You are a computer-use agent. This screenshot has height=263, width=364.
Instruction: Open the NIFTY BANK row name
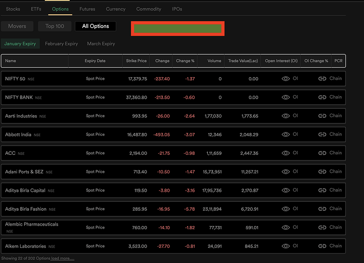[x=19, y=97]
